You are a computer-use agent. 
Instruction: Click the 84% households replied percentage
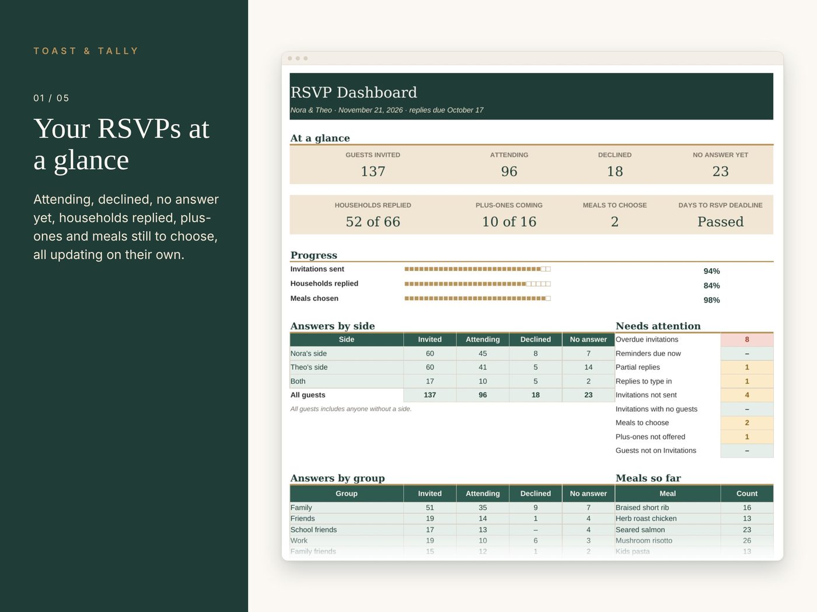click(711, 286)
